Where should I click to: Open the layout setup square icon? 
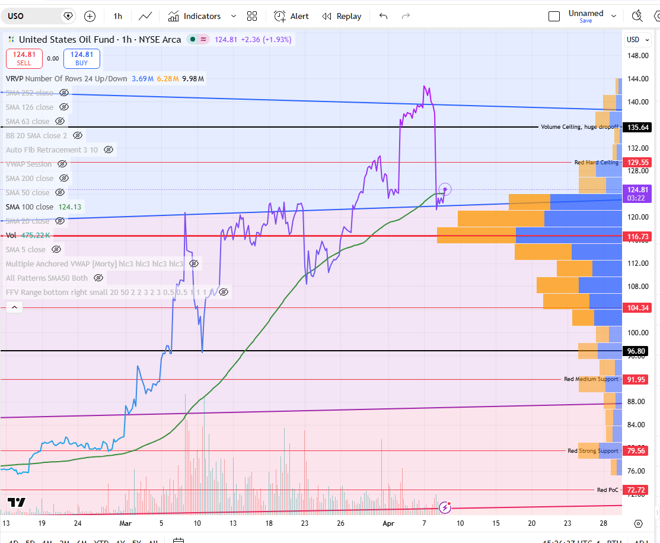click(554, 17)
